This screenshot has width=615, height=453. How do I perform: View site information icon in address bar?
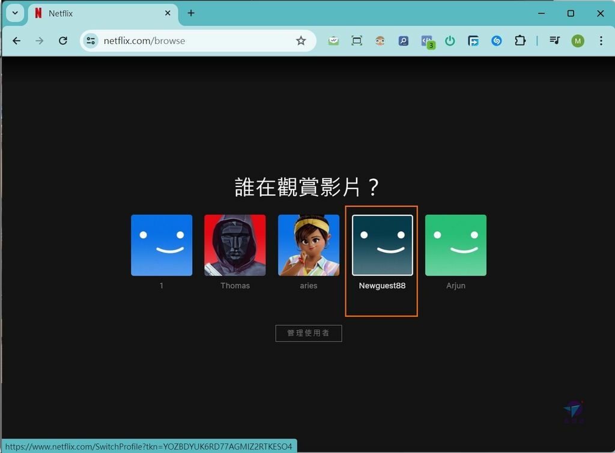tap(91, 41)
